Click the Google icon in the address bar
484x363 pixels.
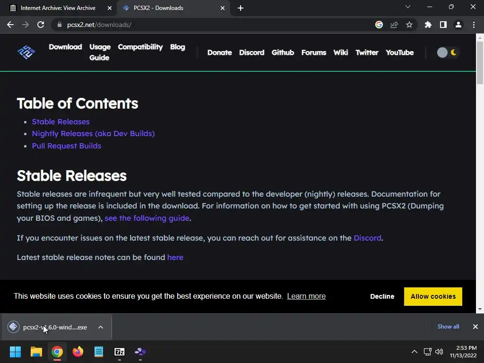coord(379,25)
